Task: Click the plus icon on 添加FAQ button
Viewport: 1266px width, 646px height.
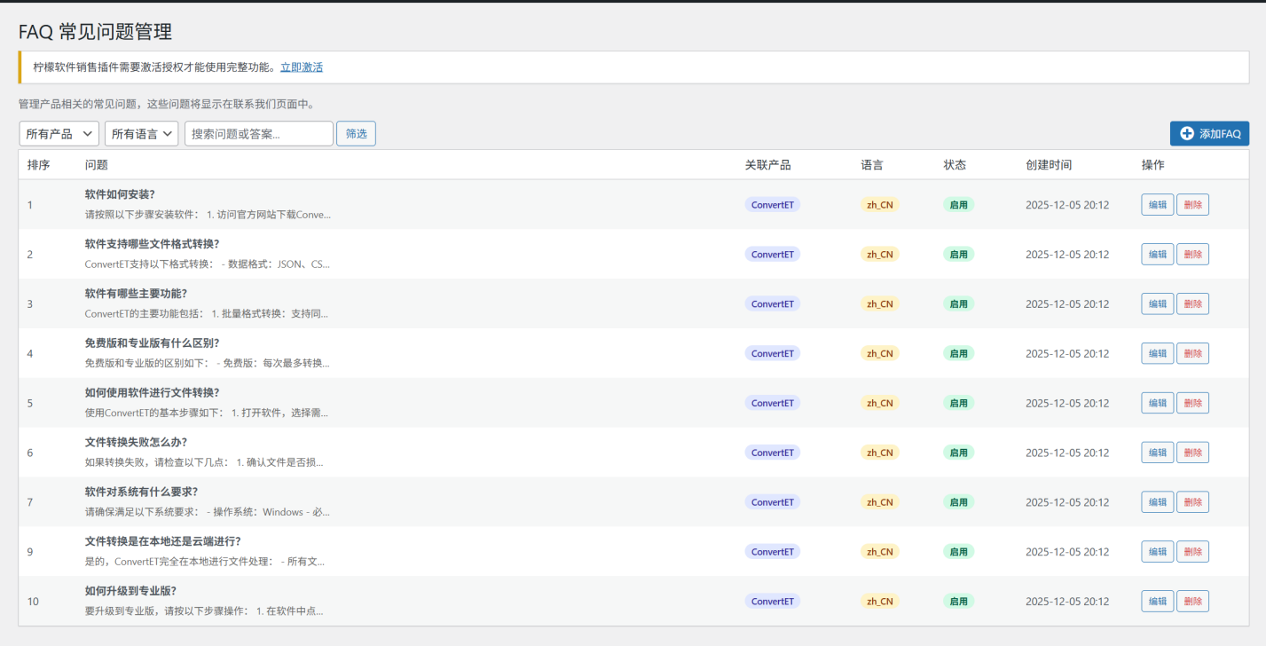Action: click(1186, 134)
